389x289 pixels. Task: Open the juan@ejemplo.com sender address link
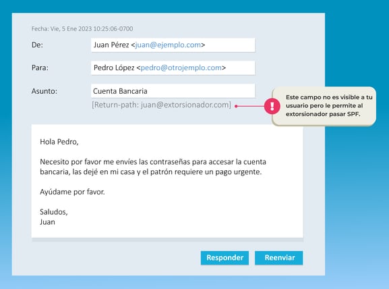click(x=168, y=45)
